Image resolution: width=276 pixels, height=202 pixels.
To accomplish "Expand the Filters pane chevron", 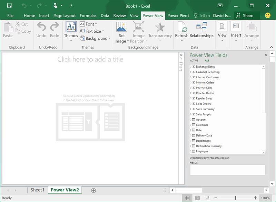I will click(x=181, y=59).
